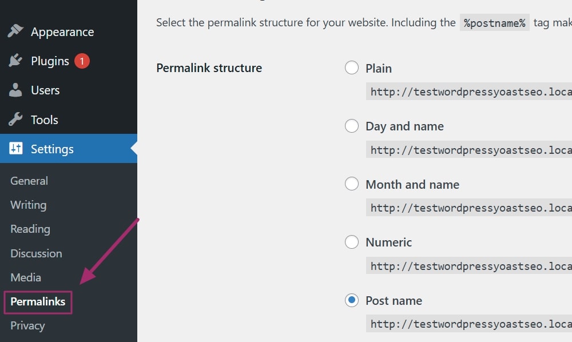
Task: Go to Writing settings
Action: (x=29, y=205)
